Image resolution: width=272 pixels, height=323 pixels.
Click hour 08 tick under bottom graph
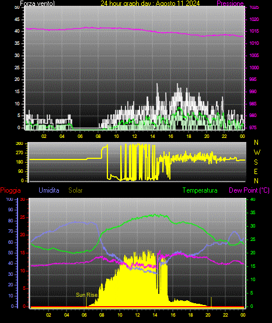tap(102, 315)
